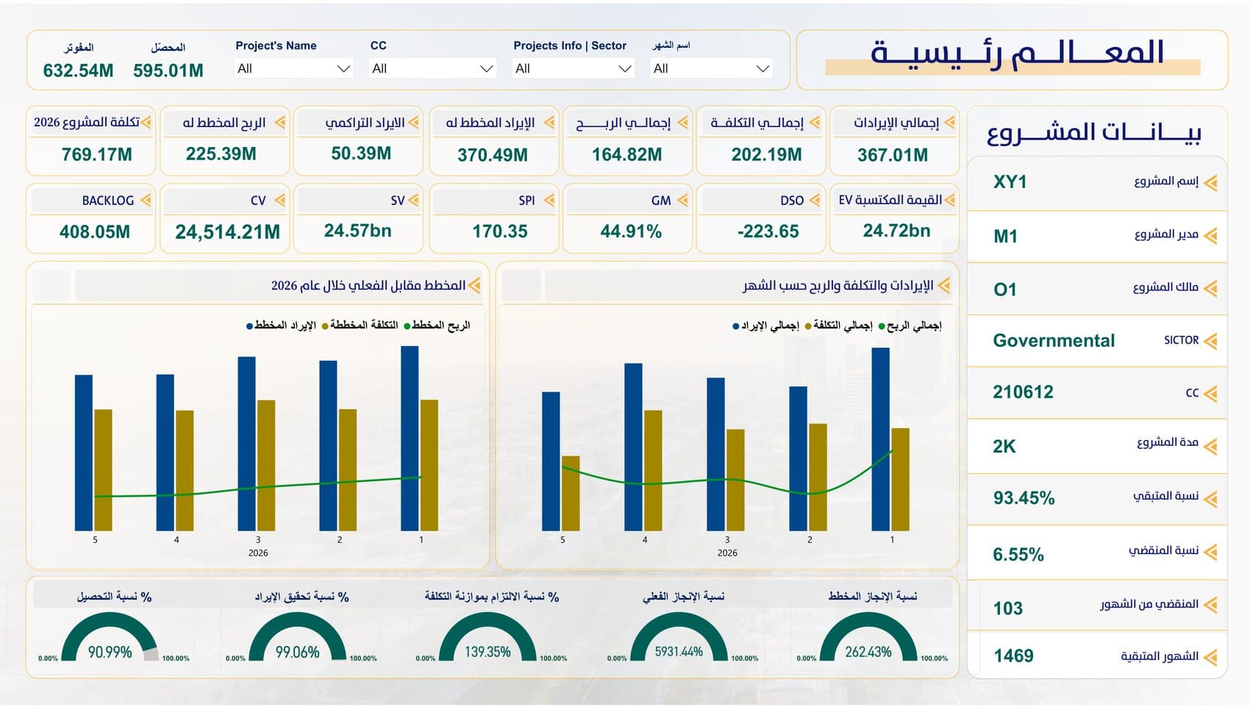
Task: Click the cost center number 210612
Action: 1023,392
